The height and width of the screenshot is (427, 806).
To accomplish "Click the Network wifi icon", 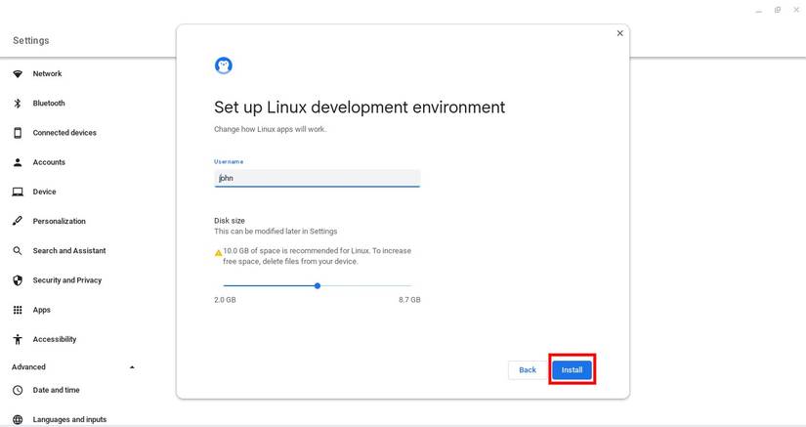I will tap(18, 74).
